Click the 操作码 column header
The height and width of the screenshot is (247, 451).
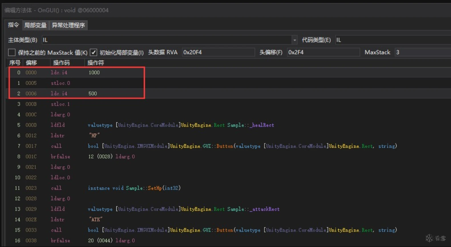61,63
